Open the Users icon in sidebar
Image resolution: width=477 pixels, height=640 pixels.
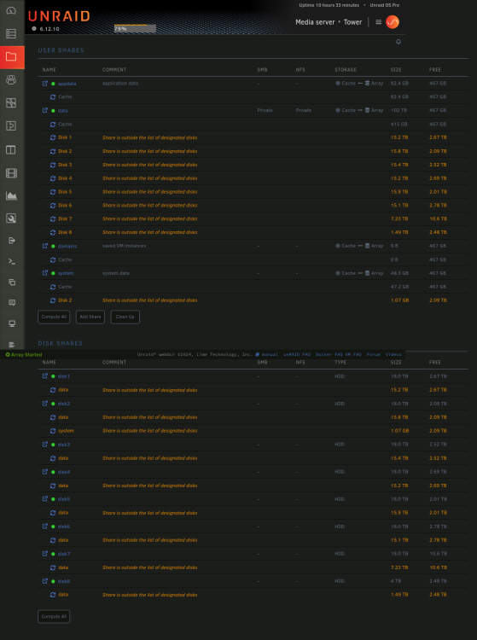click(11, 79)
